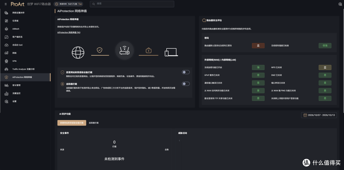Click 是 button for 关闭网上邻居共享用户登录功能
Image resolution: width=344 pixels, height=170 pixels.
tap(325, 98)
